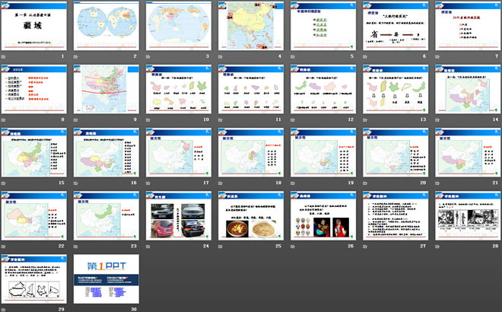The image size is (502, 312).
Task: Click the animation star icon under slide 26
Action: 293,247
